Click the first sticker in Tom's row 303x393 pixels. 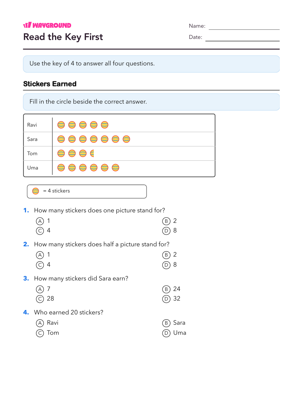tap(61, 153)
